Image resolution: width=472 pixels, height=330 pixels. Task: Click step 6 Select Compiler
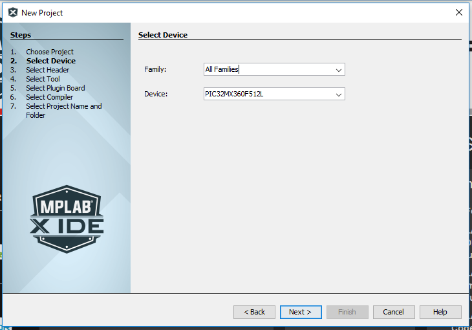coord(49,97)
